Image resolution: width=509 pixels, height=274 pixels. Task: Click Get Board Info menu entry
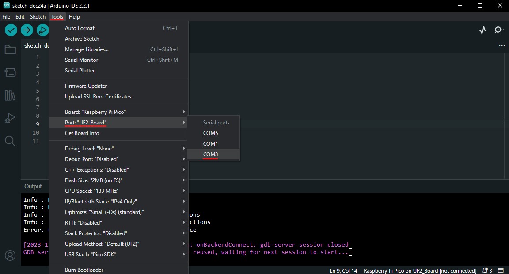click(82, 133)
